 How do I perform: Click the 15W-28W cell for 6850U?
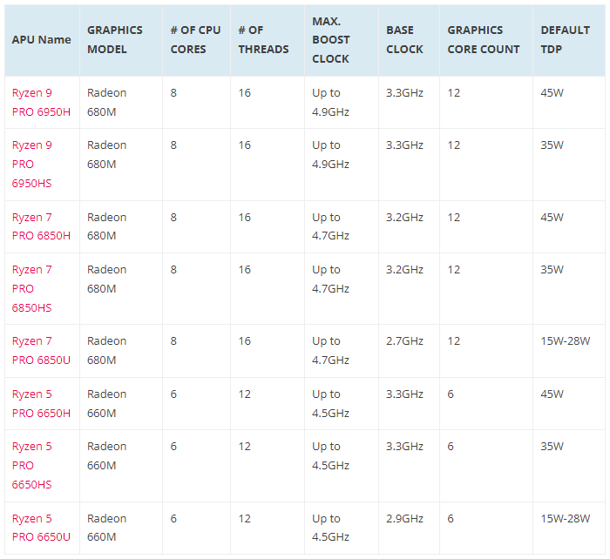click(x=565, y=341)
